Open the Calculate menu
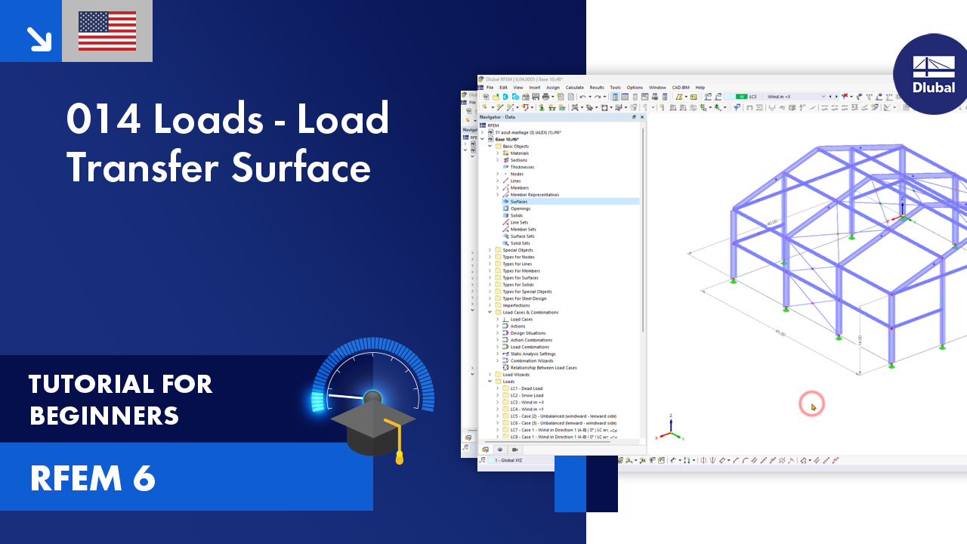Viewport: 967px width, 544px height. click(x=575, y=88)
